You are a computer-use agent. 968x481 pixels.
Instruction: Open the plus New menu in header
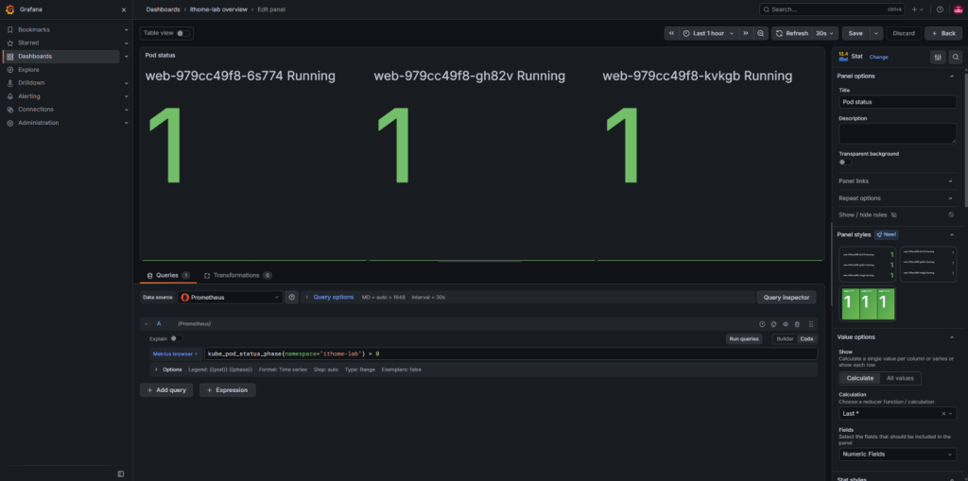tap(918, 9)
